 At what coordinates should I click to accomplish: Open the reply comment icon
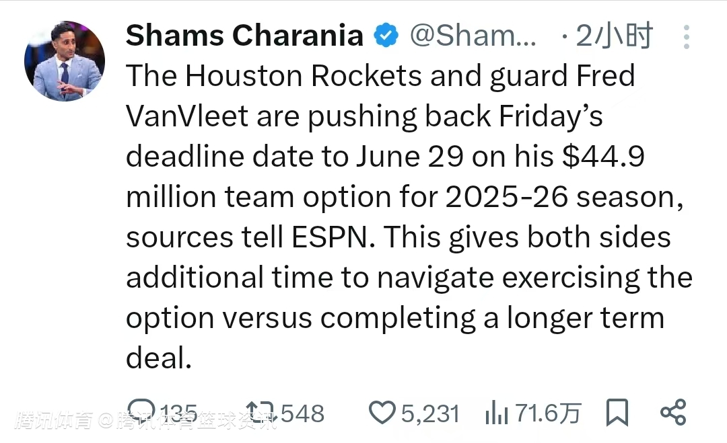point(141,412)
